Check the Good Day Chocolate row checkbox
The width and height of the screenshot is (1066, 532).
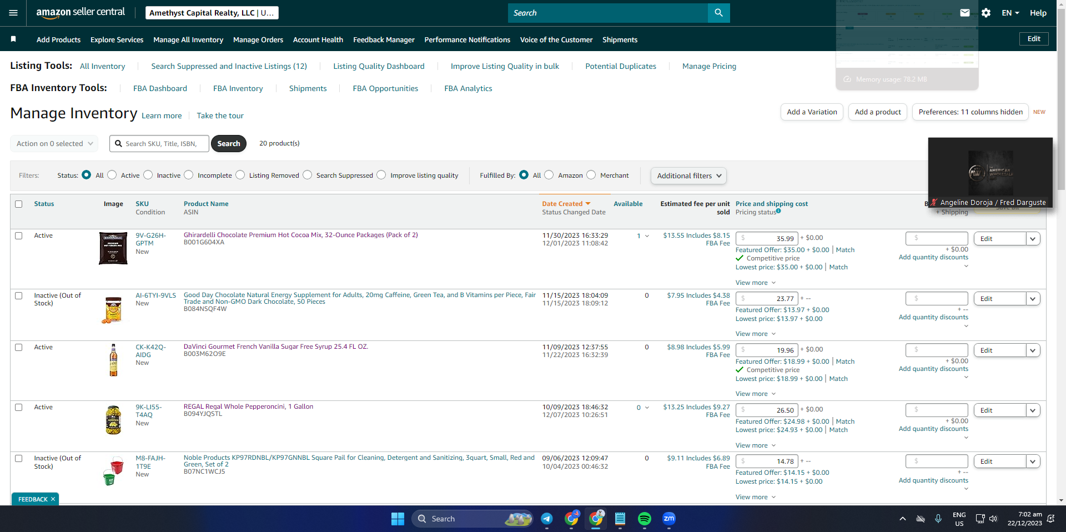click(x=19, y=296)
